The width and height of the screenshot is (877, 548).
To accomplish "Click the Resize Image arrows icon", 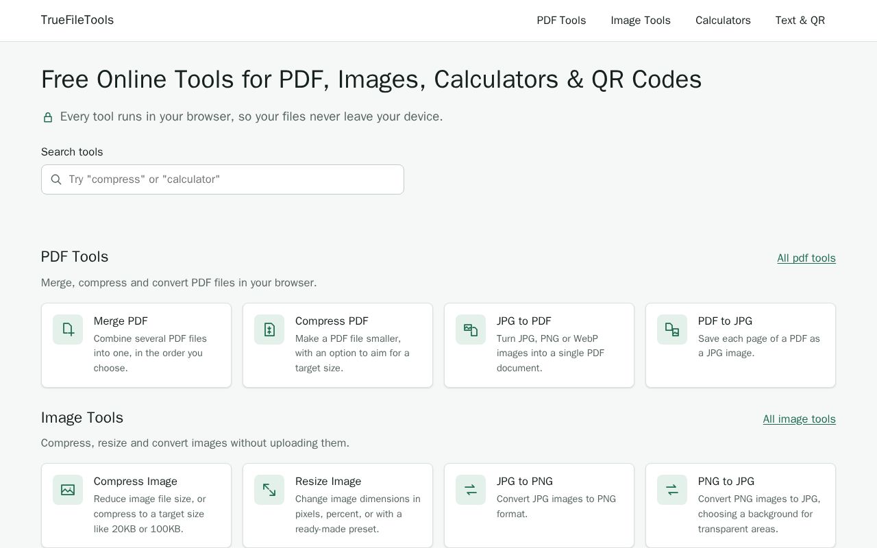I will coord(269,490).
